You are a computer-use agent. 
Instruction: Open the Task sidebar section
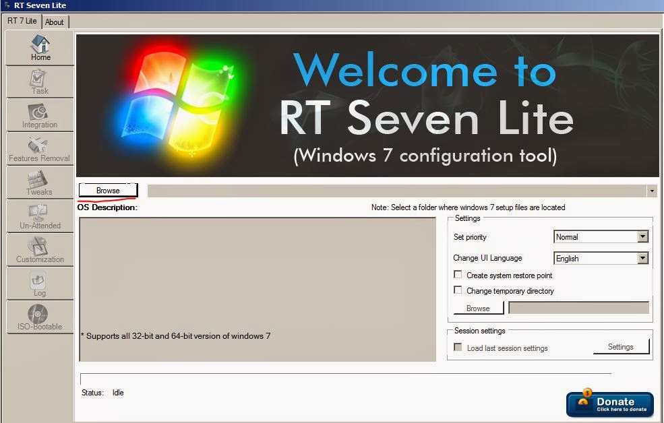40,82
